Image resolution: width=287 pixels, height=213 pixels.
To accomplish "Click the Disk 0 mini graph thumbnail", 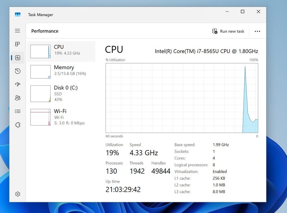I will pyautogui.click(x=41, y=94).
